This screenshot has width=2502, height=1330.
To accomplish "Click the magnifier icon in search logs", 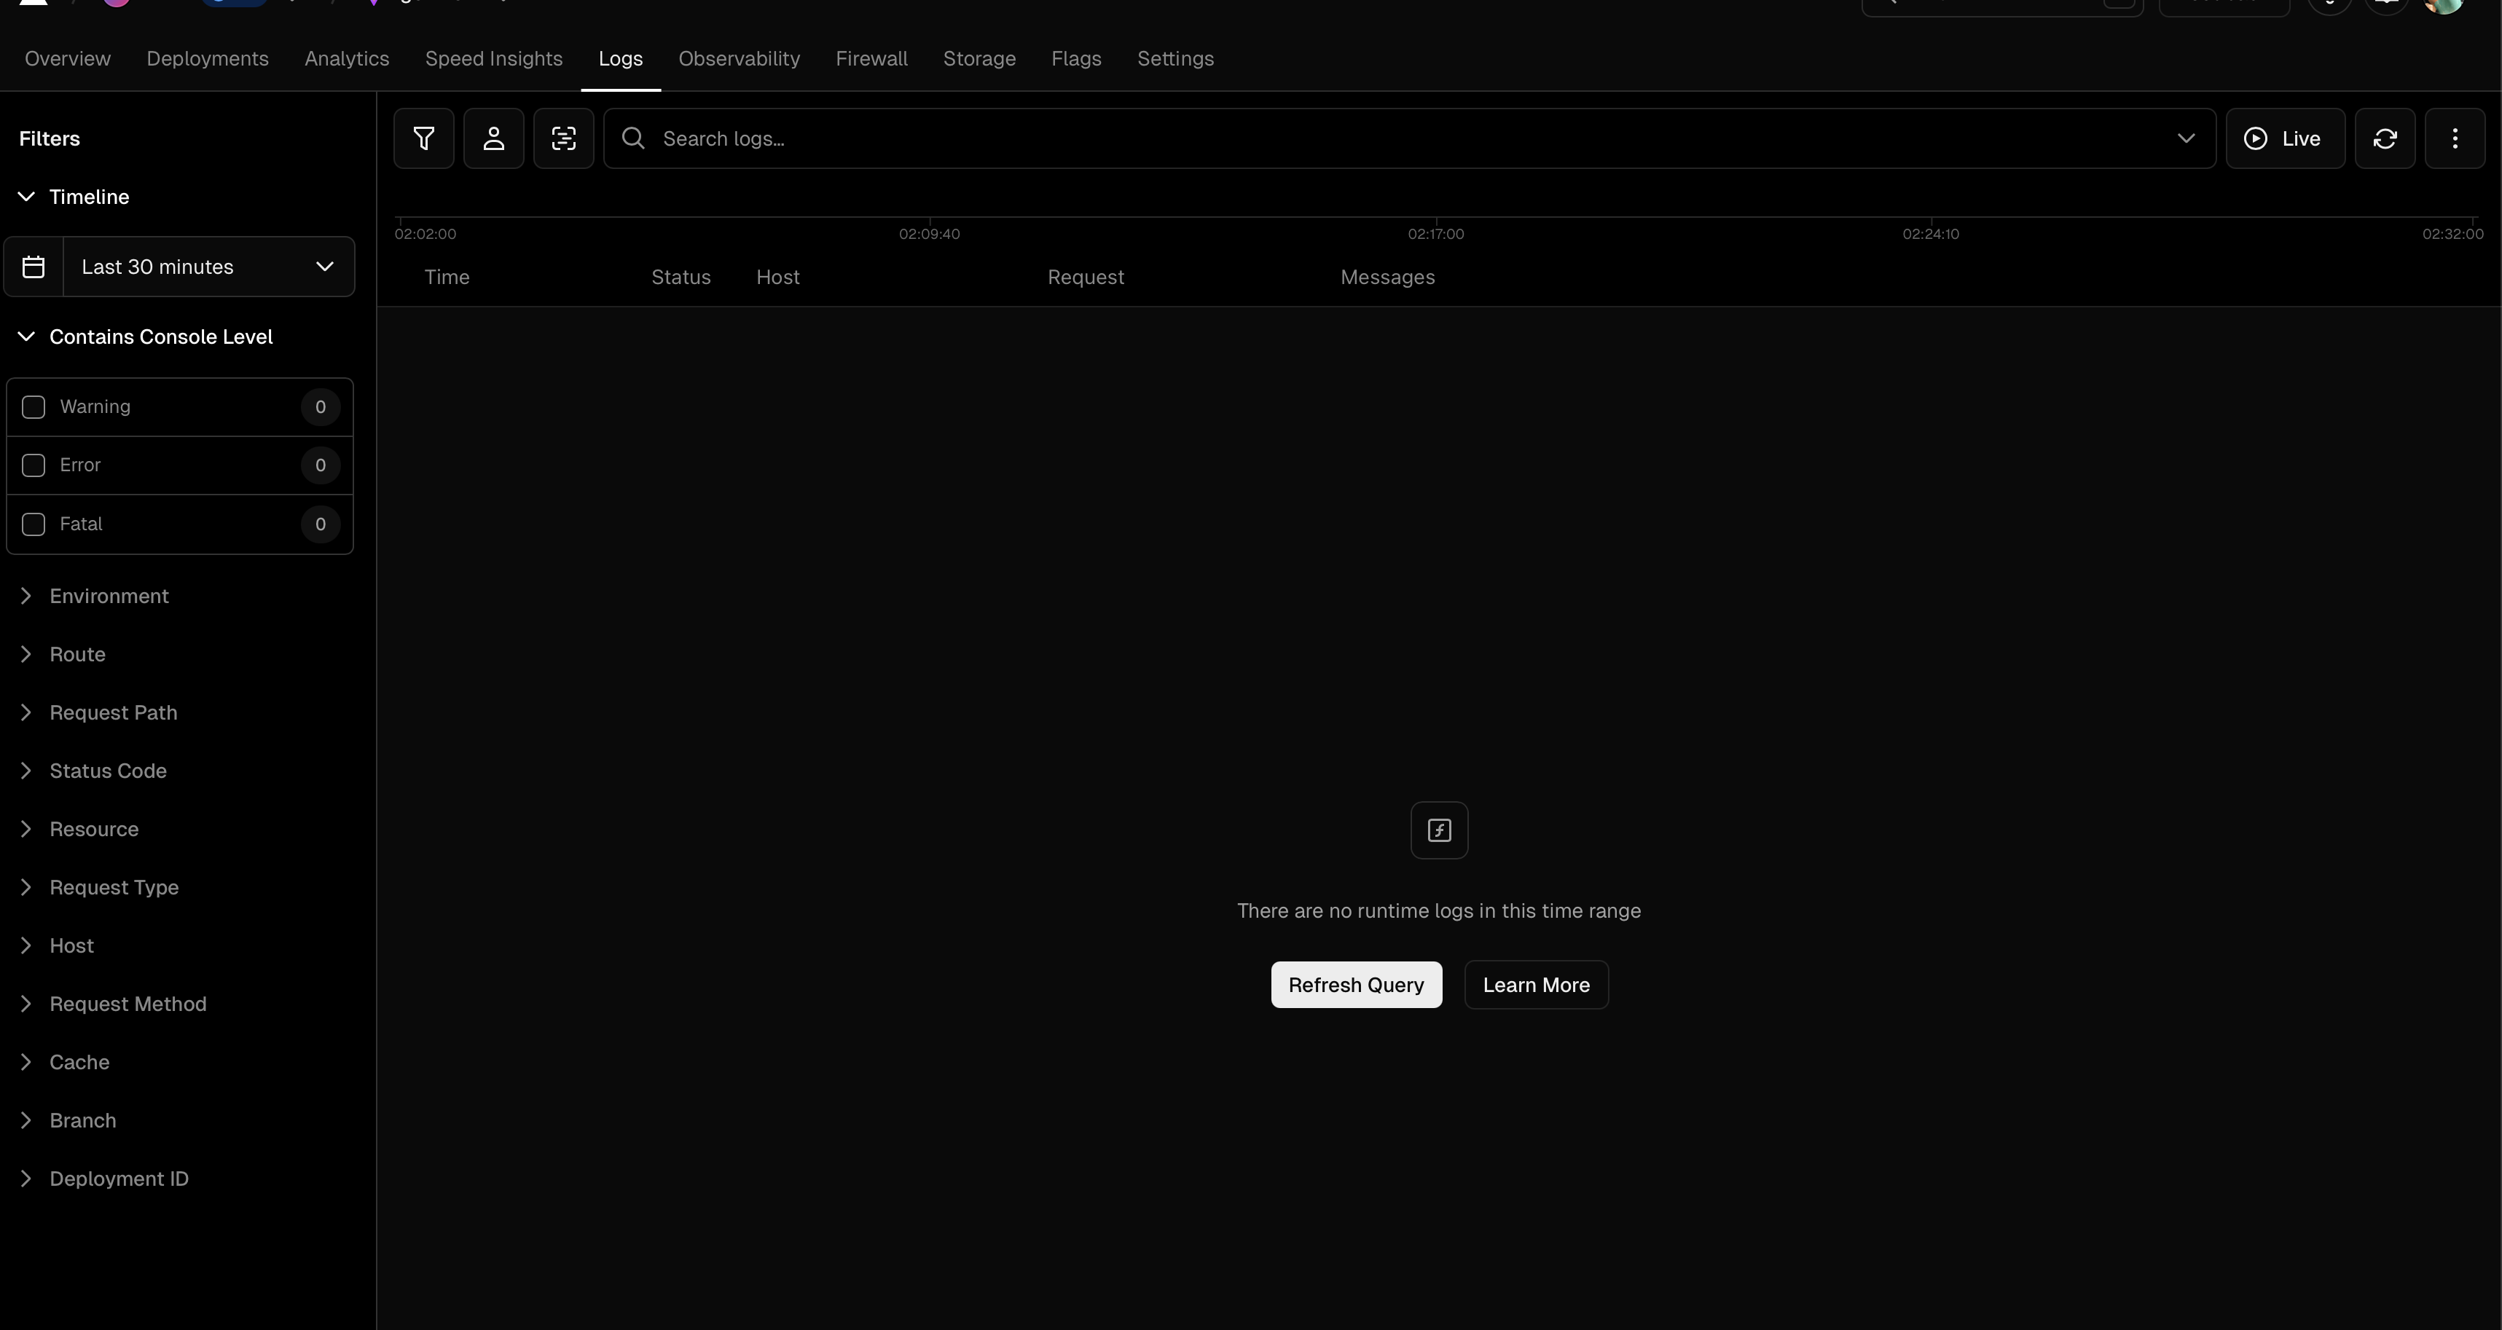I will pos(633,139).
